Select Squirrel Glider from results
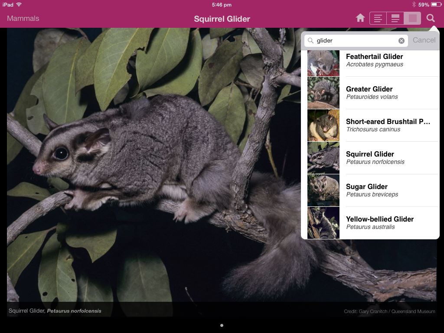 [388, 158]
